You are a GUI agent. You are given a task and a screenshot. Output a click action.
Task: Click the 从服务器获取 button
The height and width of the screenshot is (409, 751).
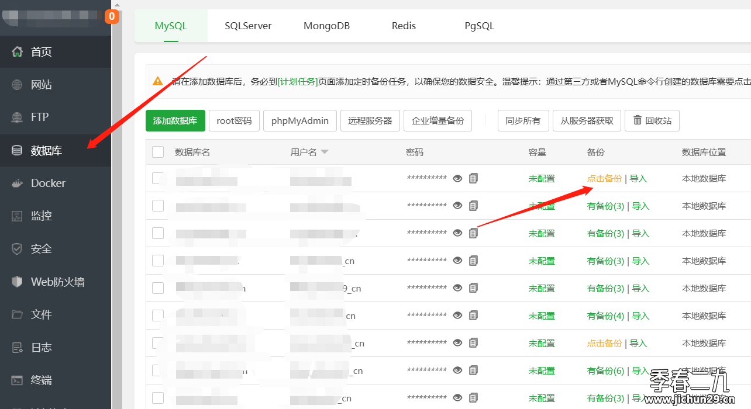point(587,121)
